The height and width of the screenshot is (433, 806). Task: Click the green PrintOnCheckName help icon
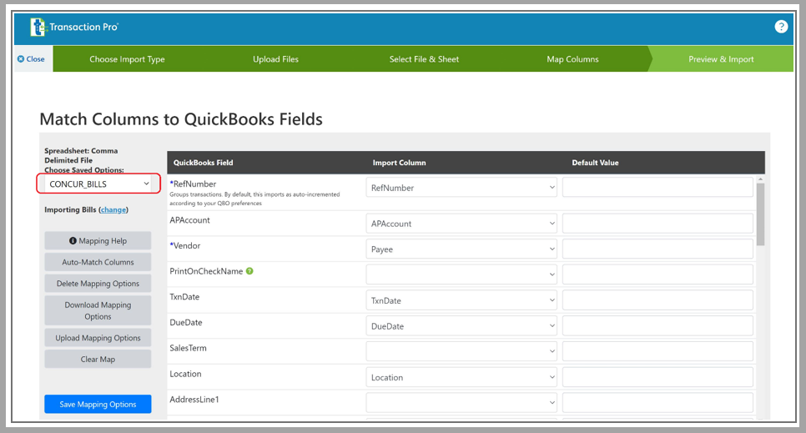point(249,271)
